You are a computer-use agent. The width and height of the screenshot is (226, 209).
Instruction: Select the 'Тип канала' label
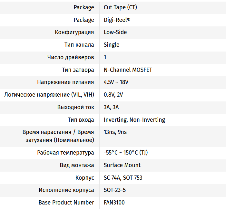[79, 45]
